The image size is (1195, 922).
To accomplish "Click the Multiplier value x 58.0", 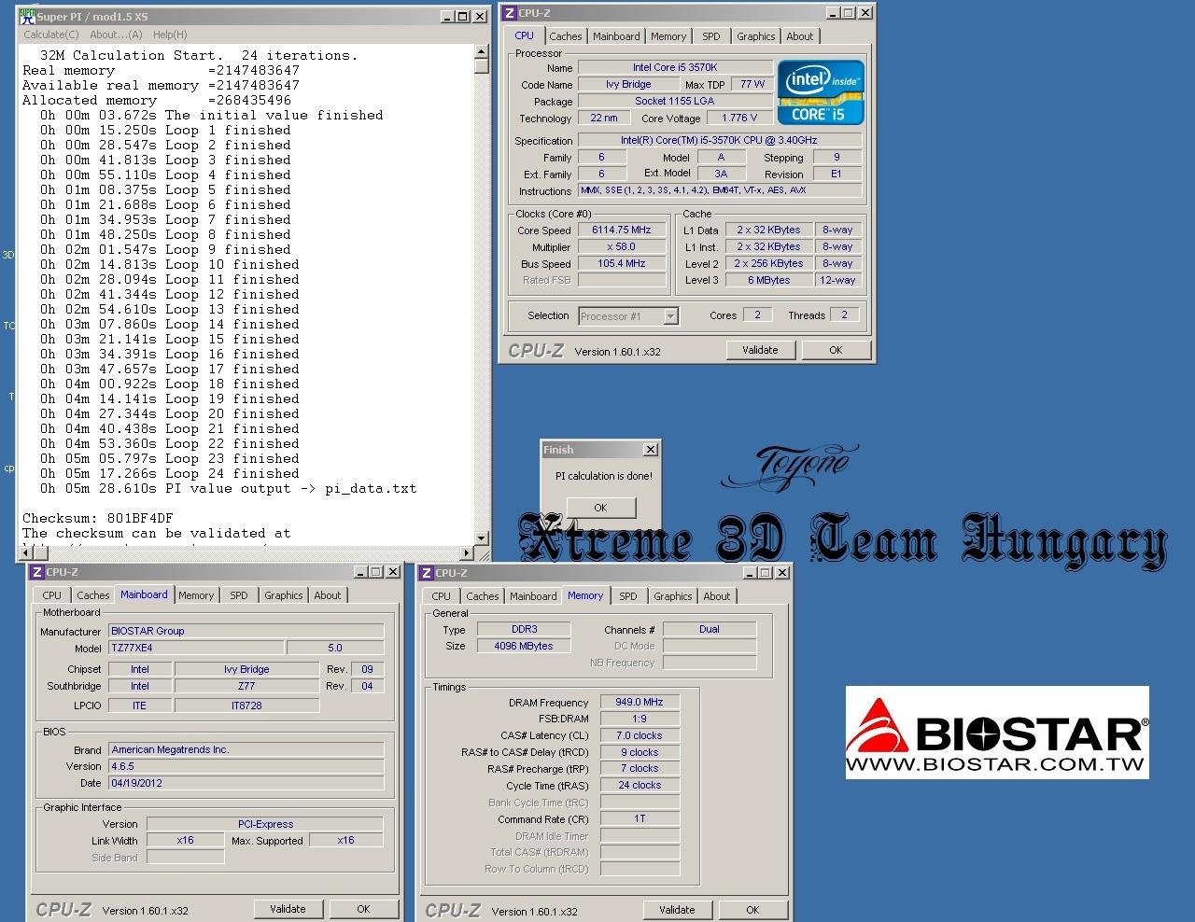I will (622, 246).
